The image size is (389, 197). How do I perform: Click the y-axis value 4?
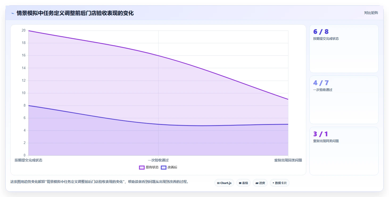[24, 130]
